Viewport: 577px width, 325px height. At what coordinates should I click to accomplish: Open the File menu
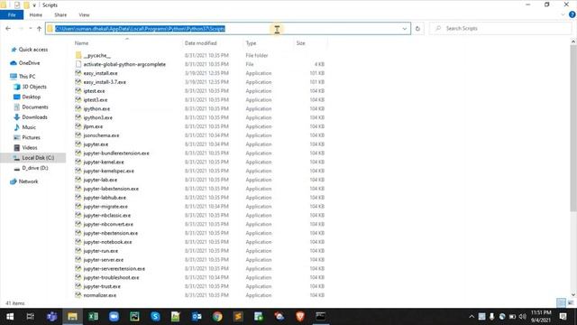pyautogui.click(x=12, y=14)
